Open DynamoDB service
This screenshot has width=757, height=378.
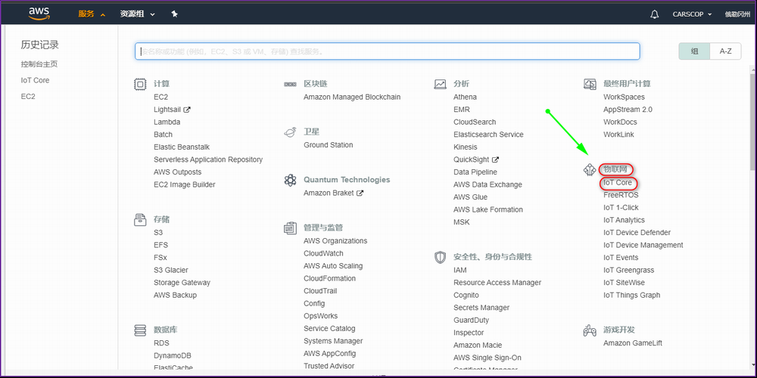pos(173,355)
